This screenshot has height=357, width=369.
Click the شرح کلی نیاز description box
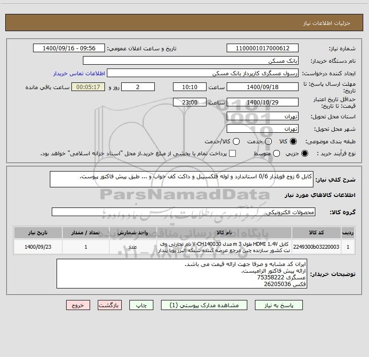182,179
